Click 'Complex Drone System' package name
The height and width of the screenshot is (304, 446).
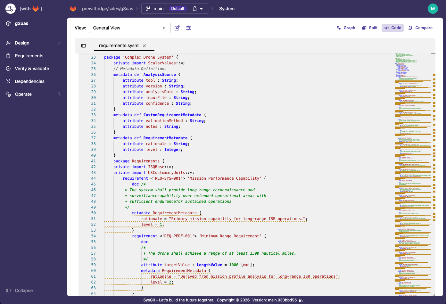(x=148, y=57)
